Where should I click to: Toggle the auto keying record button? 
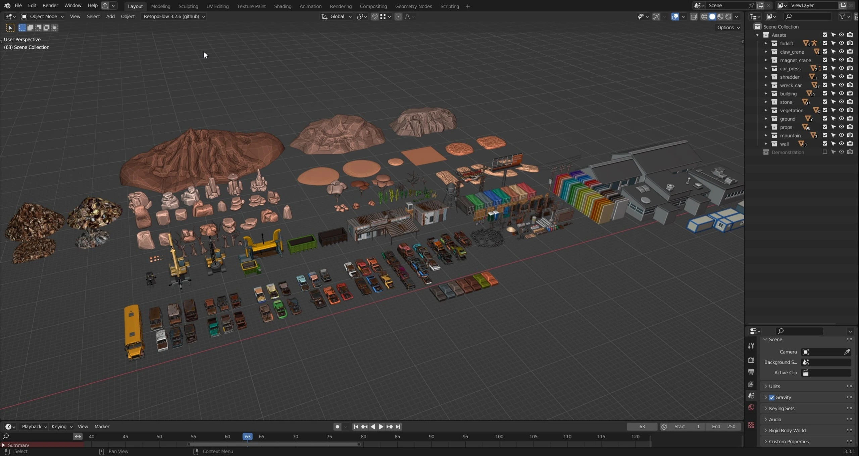coord(337,427)
